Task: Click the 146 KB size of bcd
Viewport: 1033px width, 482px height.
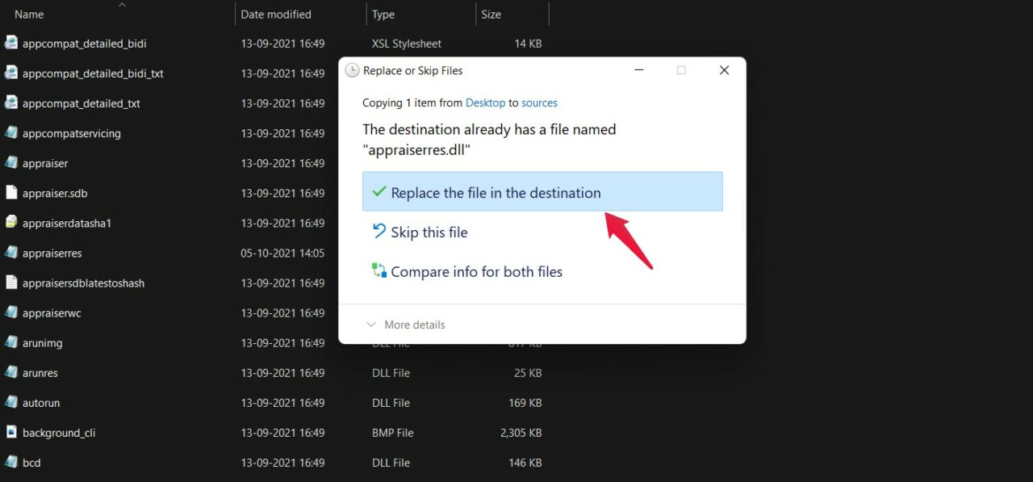Action: click(x=525, y=463)
